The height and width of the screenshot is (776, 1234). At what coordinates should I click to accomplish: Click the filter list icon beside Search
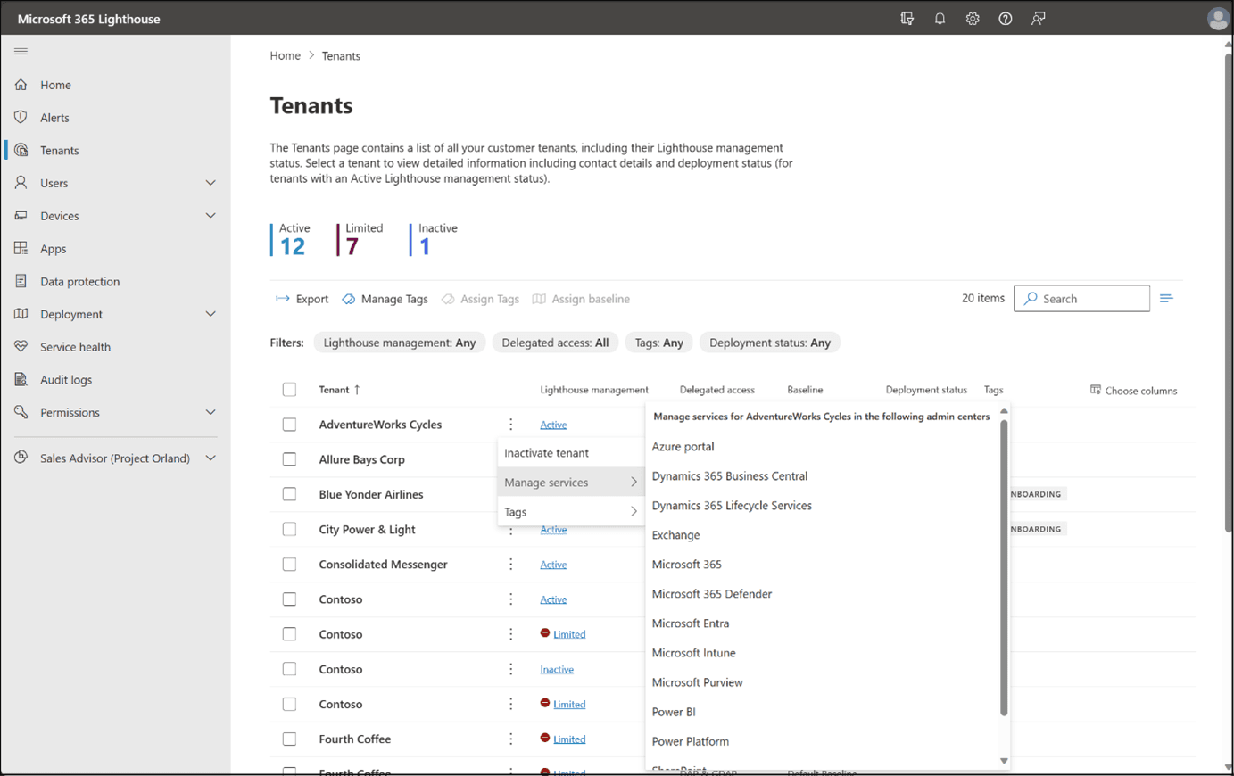pos(1166,299)
